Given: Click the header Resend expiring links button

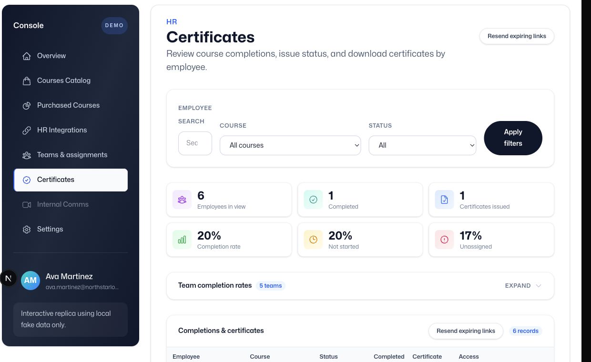Looking at the screenshot, I should (517, 36).
